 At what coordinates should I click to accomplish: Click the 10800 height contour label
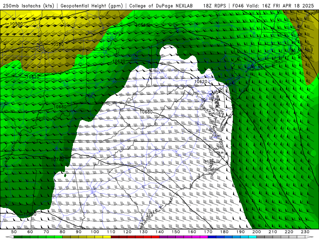[x=30, y=214]
